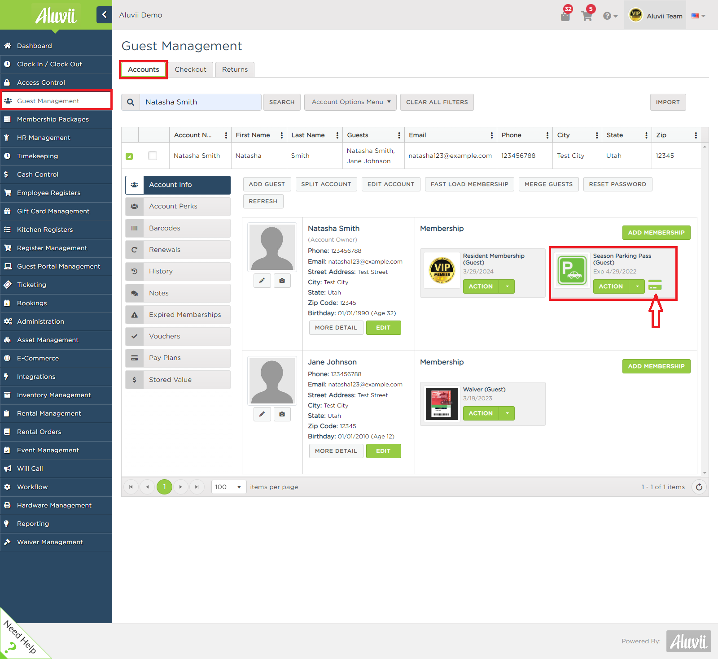
Task: Click MORE DETAIL for Jane Johnson
Action: [336, 451]
